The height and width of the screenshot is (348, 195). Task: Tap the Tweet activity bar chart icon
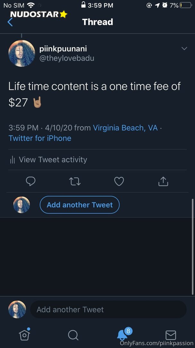pos(13,160)
